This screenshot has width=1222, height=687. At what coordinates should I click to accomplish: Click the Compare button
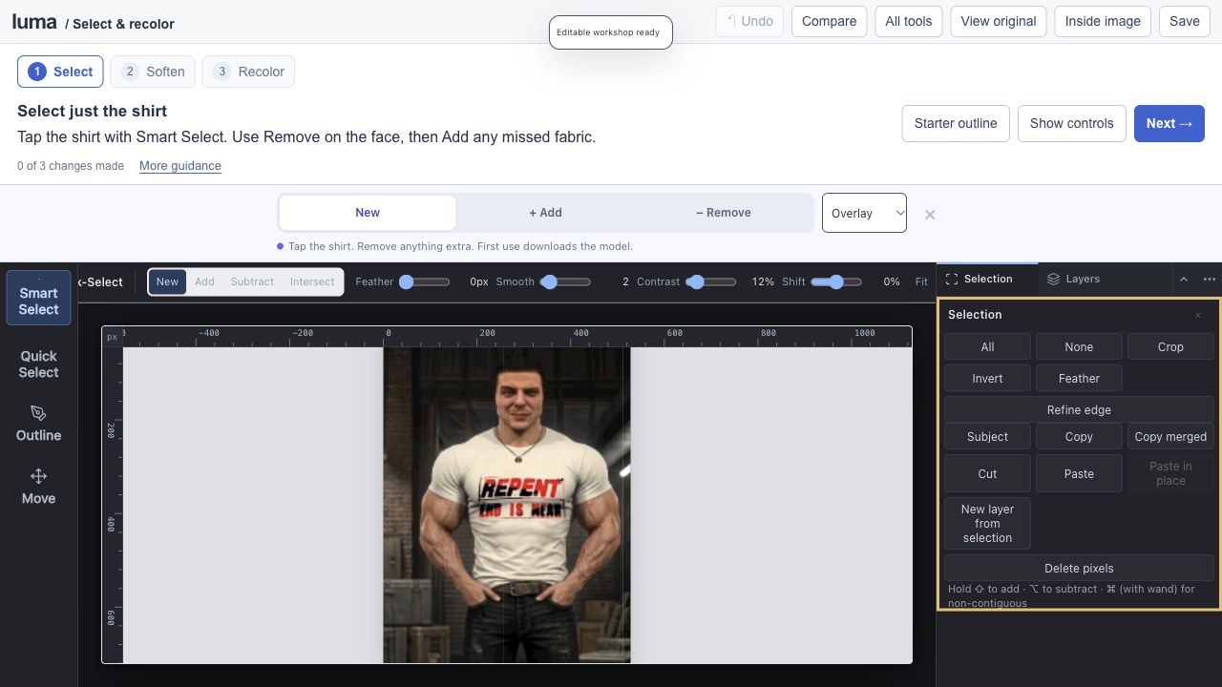pos(829,21)
